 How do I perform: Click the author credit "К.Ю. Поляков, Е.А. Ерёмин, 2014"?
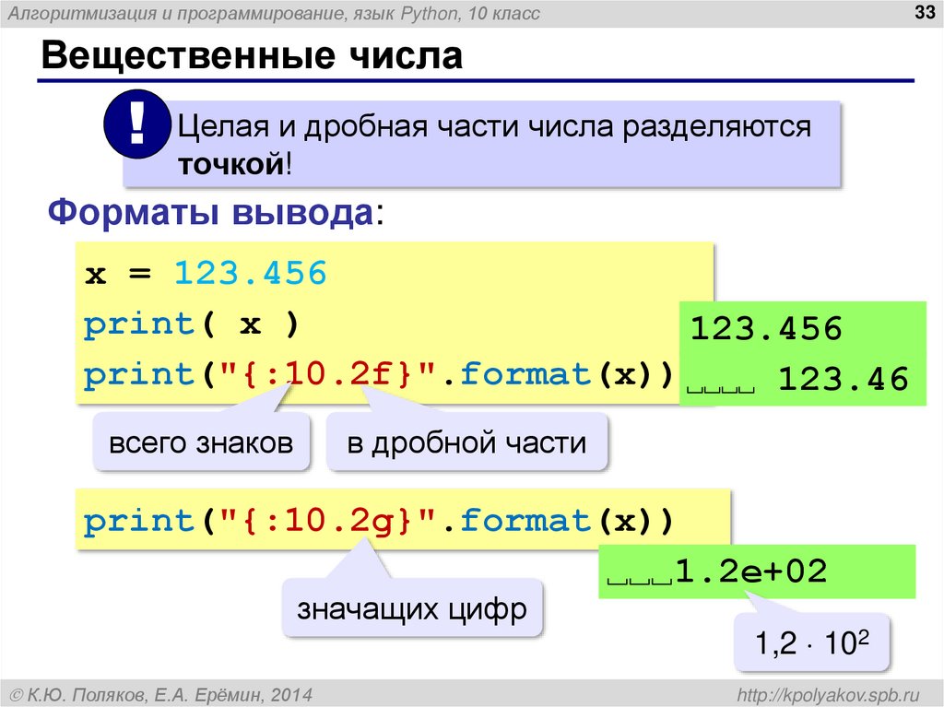tap(161, 693)
